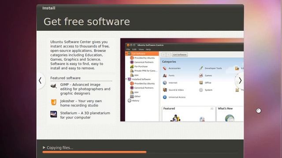Click the 'Featured' panel heading
The width and height of the screenshot is (282, 158).
pyautogui.click(x=169, y=108)
